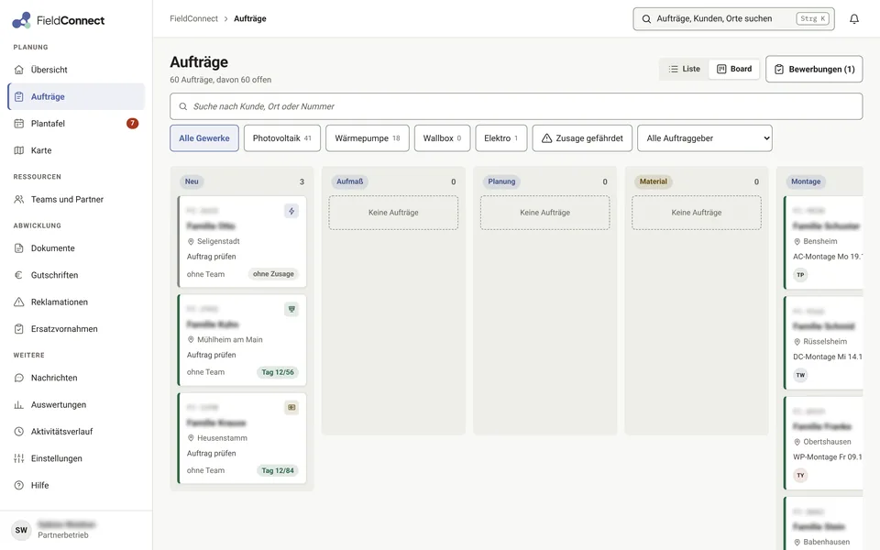
Task: Click the TP team avatar on Bensheim card
Action: point(800,275)
